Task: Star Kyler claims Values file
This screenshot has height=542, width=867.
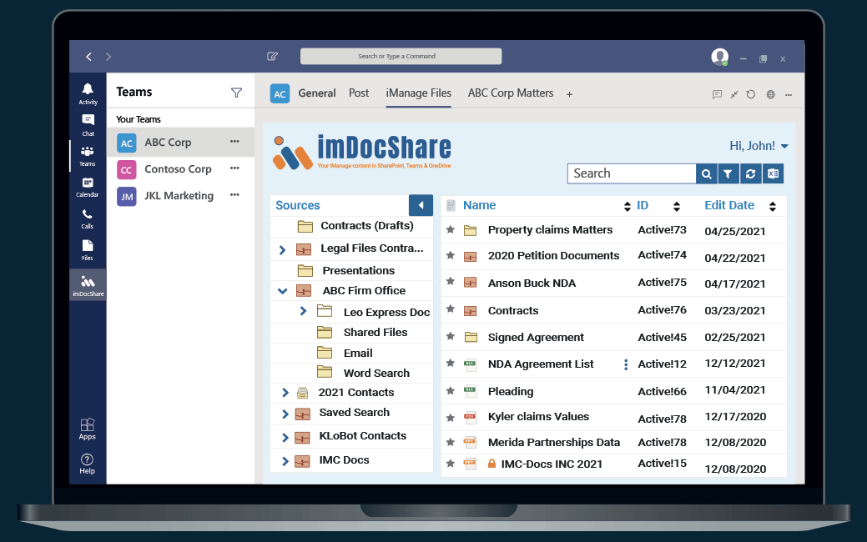Action: point(451,418)
